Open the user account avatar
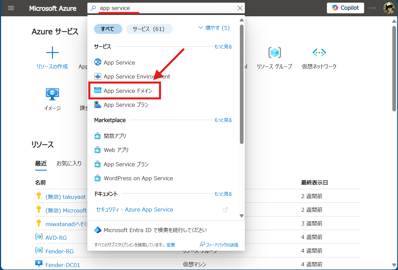Screen dimensions: 398x270 pos(389,8)
